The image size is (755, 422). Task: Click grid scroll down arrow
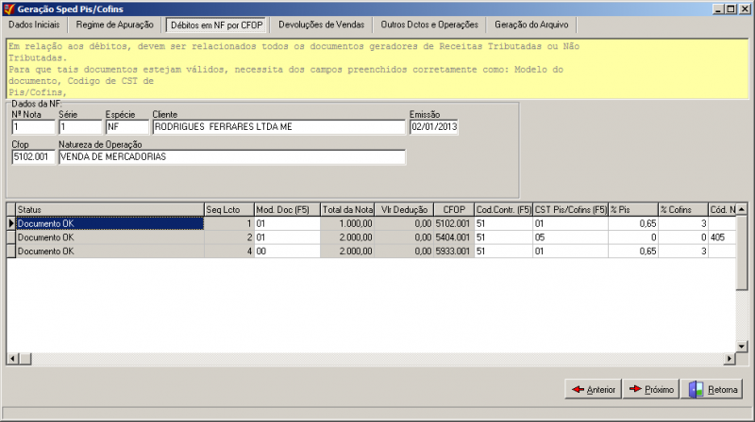coord(742,346)
